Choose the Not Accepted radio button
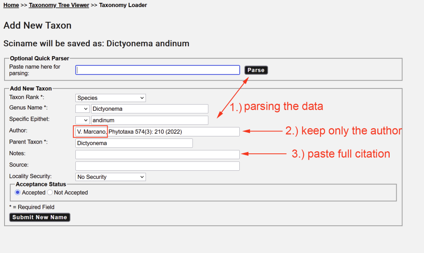The width and height of the screenshot is (424, 253). (50, 193)
